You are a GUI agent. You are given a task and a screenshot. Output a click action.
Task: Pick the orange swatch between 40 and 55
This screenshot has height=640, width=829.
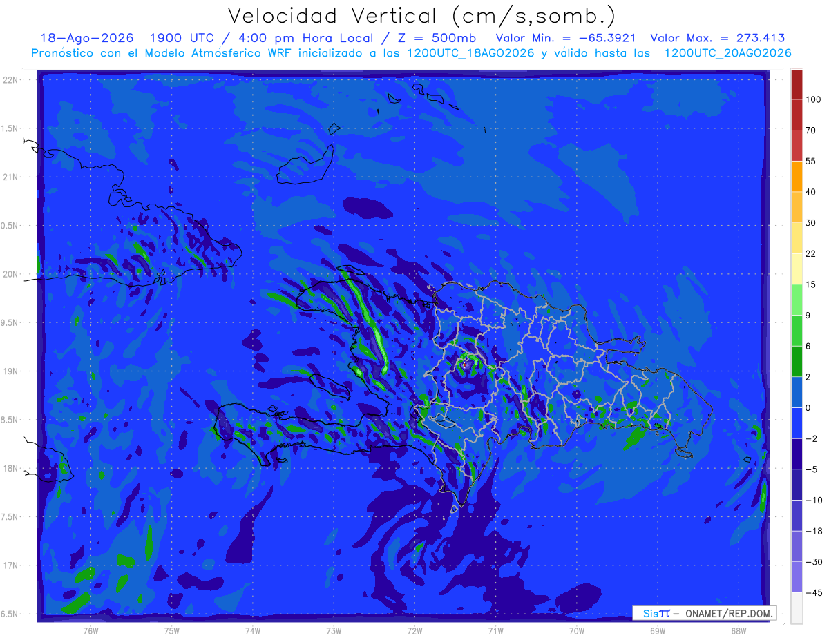click(x=797, y=176)
